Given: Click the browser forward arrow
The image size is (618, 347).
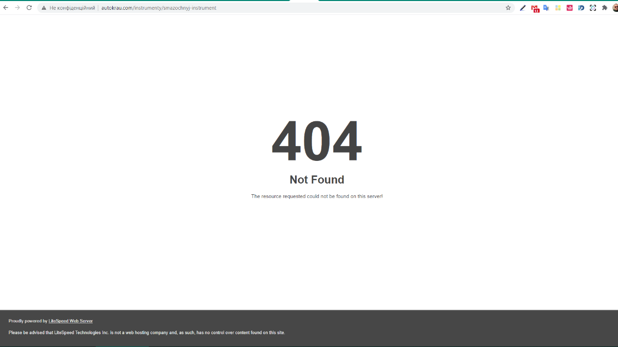Looking at the screenshot, I should point(18,8).
